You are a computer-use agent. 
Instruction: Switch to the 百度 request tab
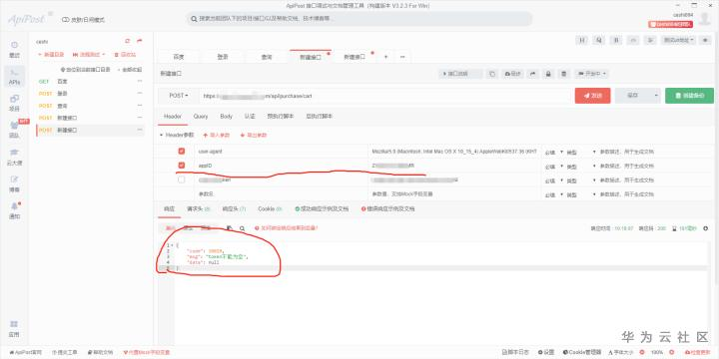(x=179, y=57)
